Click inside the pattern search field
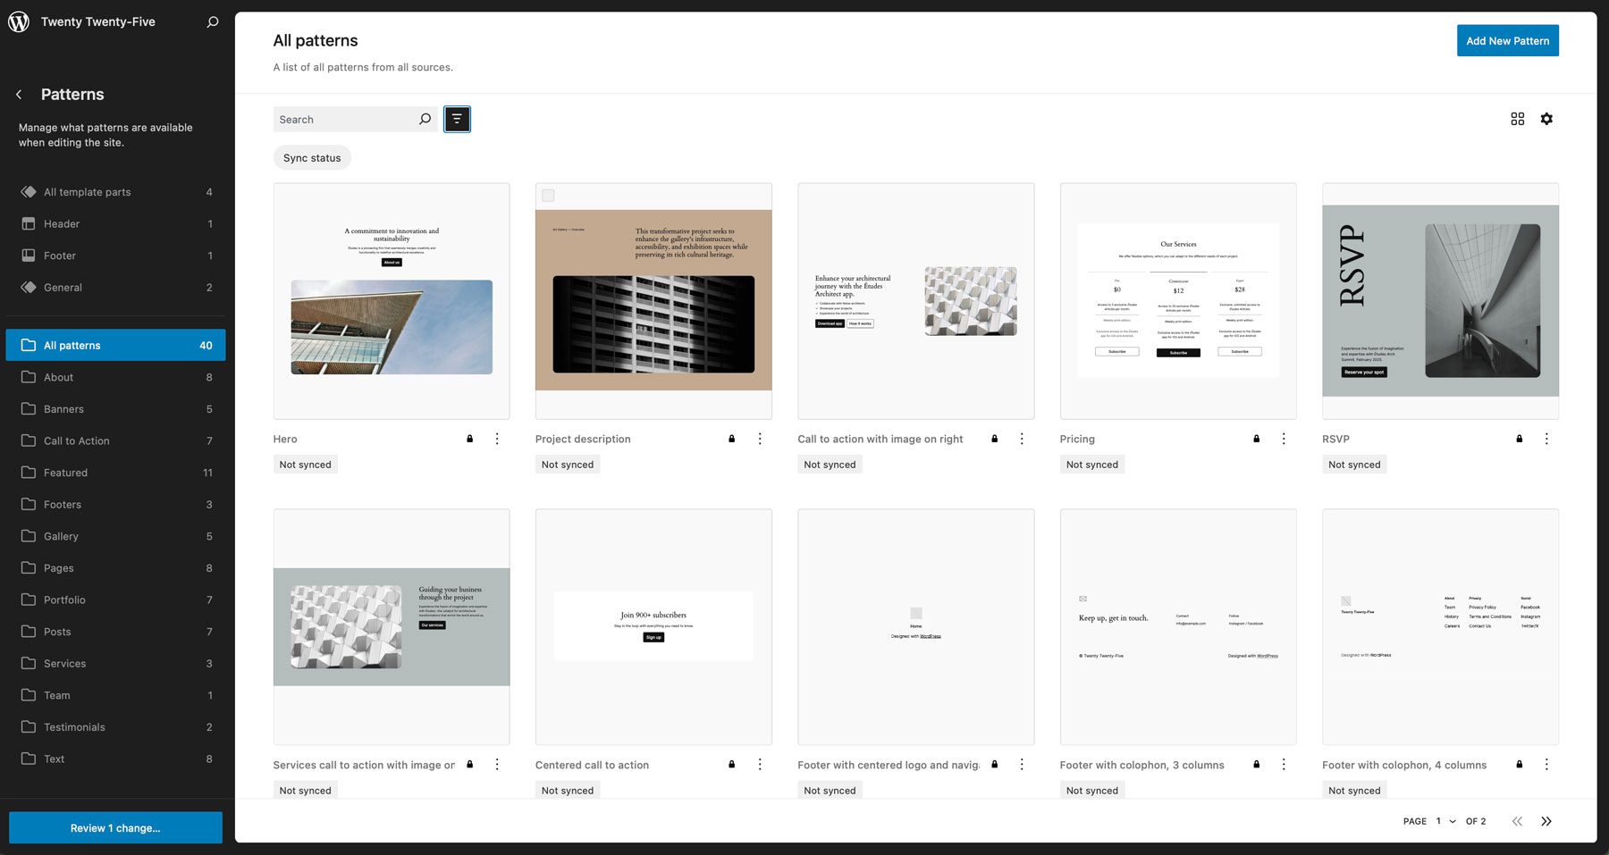The height and width of the screenshot is (855, 1609). pos(349,119)
